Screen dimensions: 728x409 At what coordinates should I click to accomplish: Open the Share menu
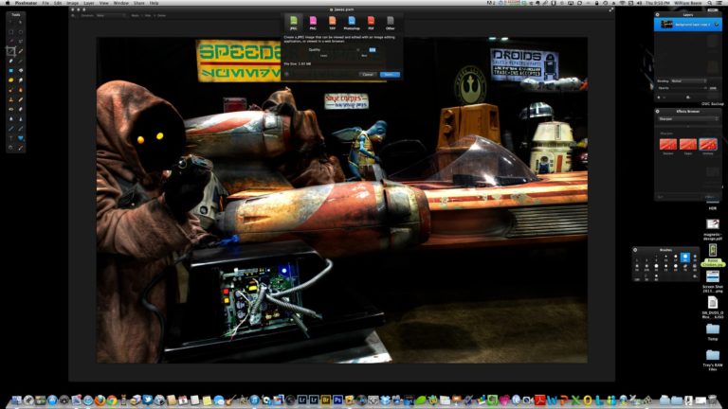138,3
